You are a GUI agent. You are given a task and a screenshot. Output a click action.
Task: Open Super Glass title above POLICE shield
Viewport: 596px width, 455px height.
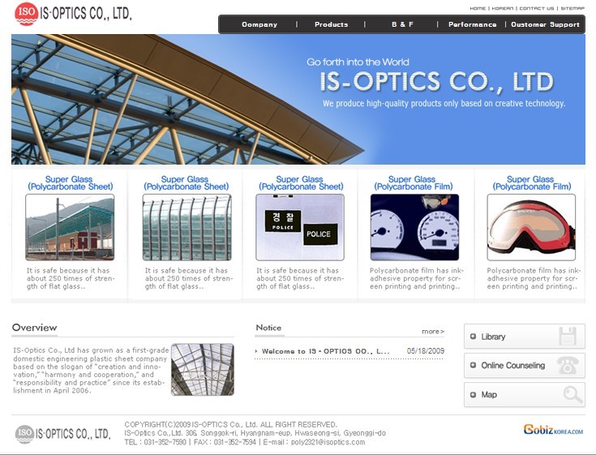301,182
